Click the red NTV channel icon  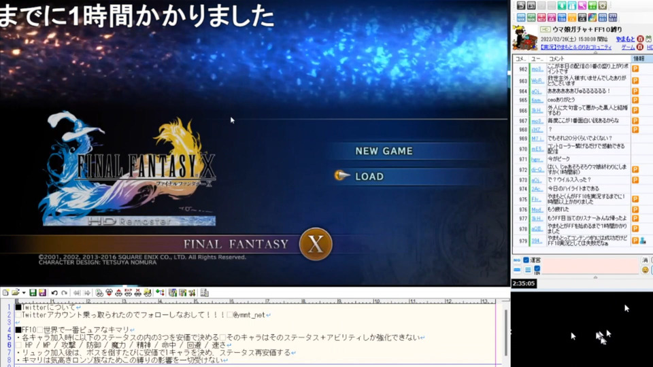tap(541, 18)
